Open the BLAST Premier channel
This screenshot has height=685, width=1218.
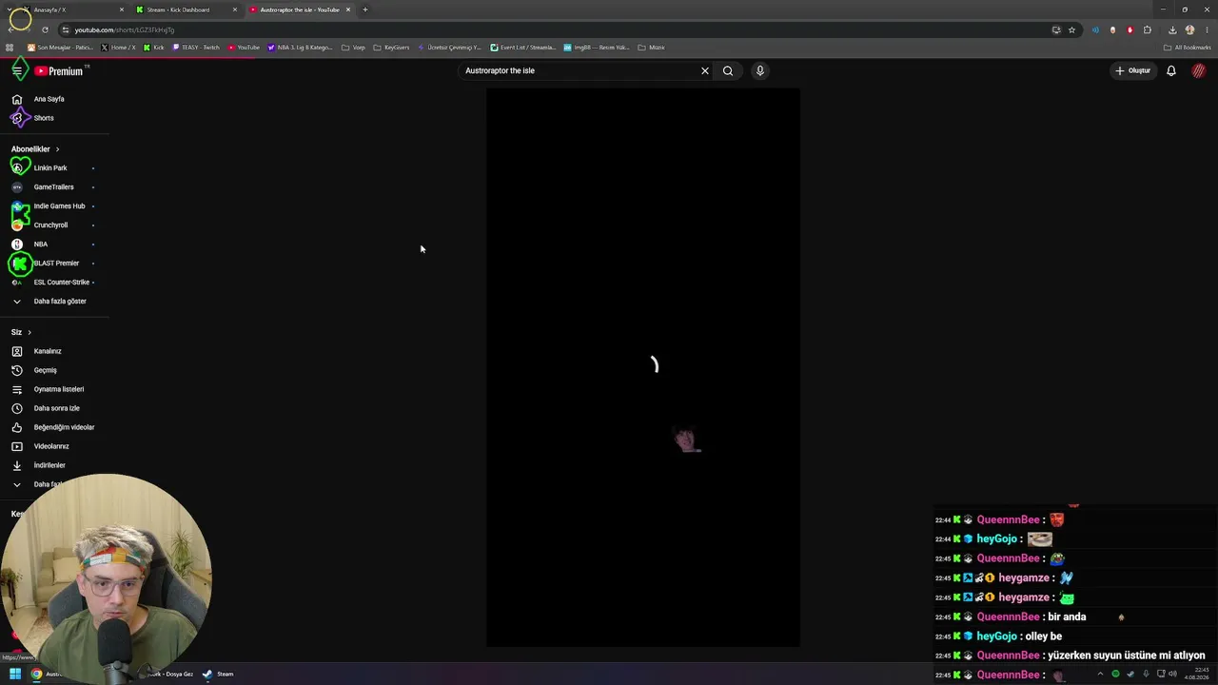(56, 264)
